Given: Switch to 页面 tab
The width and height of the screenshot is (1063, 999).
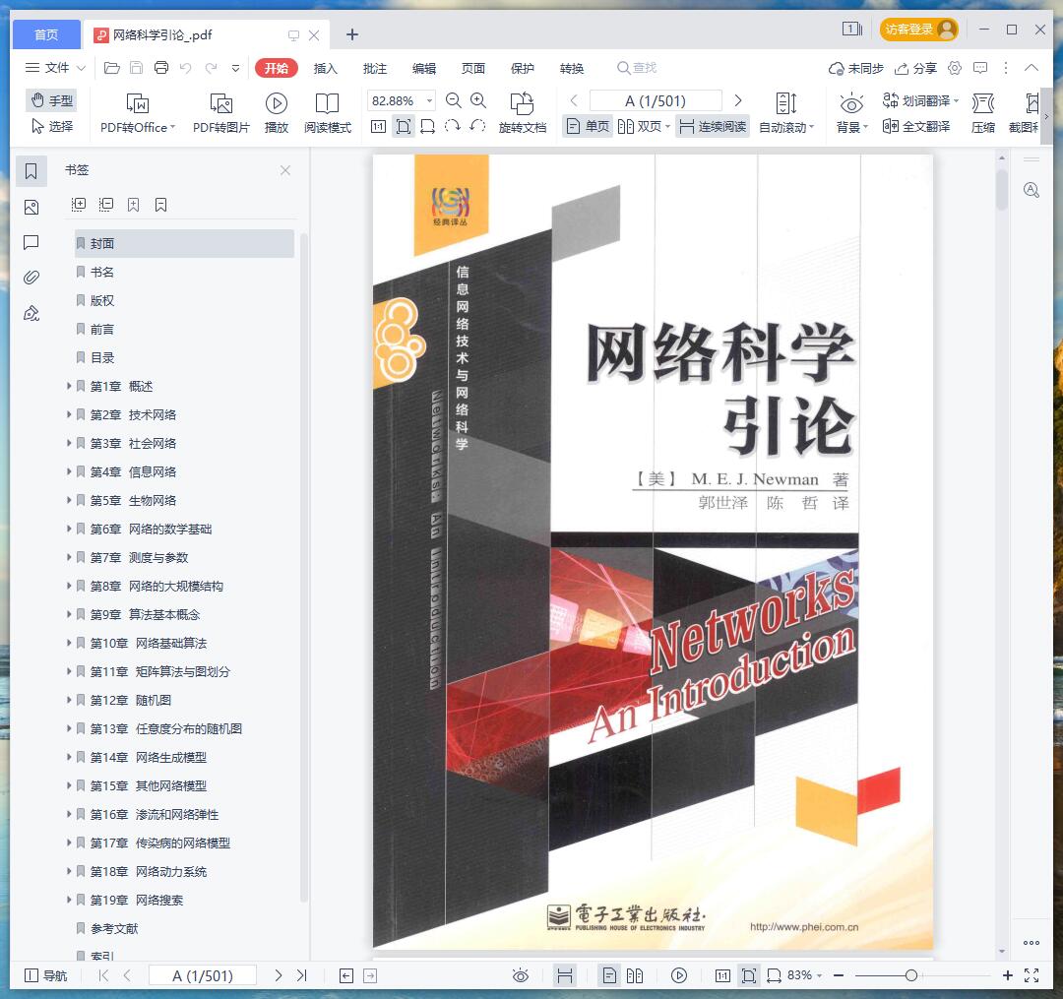Looking at the screenshot, I should [473, 69].
